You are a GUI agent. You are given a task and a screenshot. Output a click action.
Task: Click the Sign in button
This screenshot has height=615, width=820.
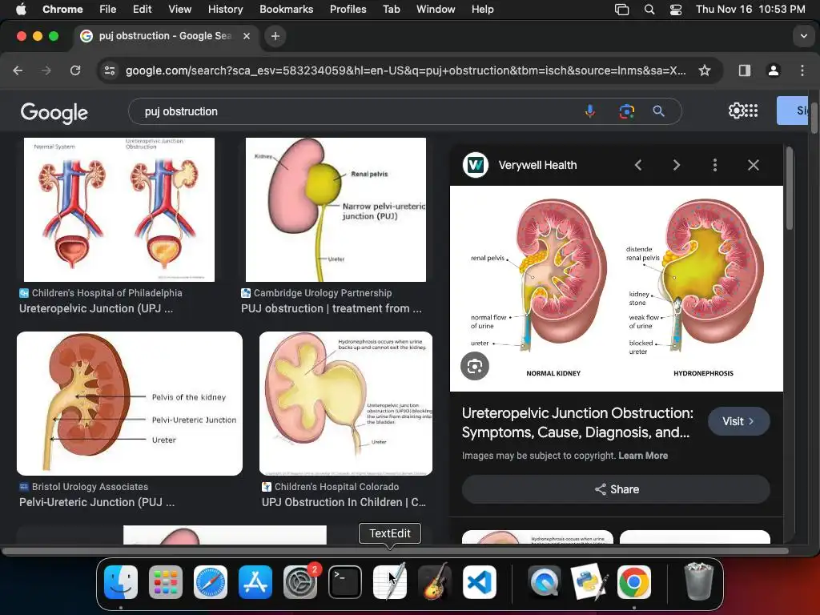792,111
